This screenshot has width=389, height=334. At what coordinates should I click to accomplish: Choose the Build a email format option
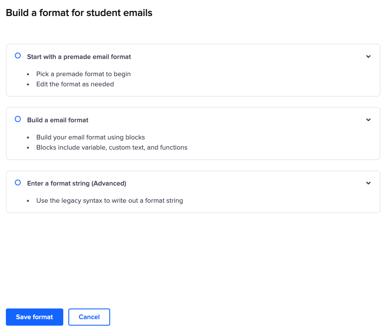click(18, 119)
